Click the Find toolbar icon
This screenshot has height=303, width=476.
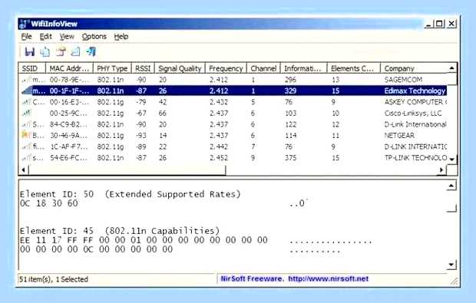click(x=75, y=52)
